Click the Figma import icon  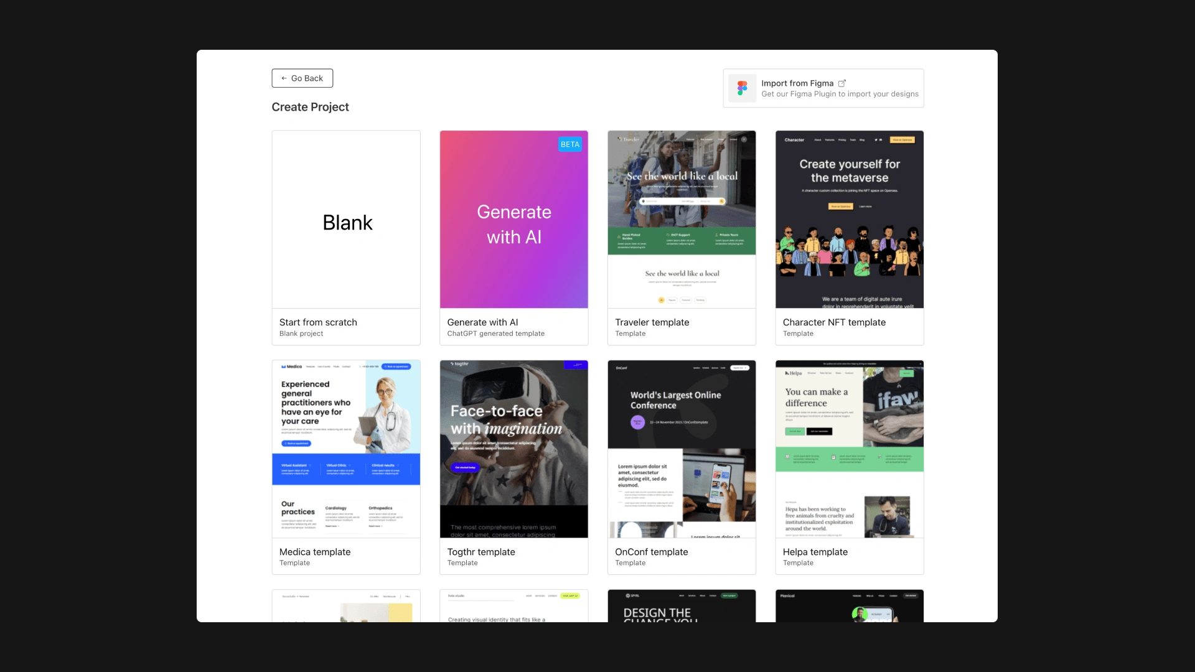pos(743,88)
